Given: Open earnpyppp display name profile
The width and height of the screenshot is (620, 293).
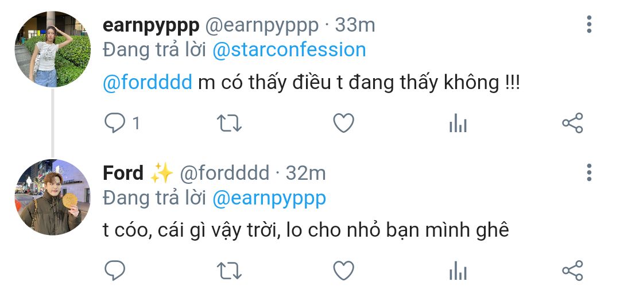Looking at the screenshot, I should pos(150,26).
